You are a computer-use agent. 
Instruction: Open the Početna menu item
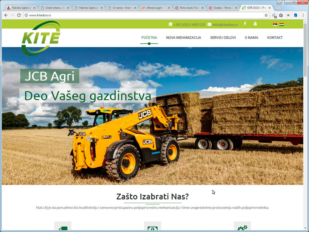pyautogui.click(x=149, y=38)
